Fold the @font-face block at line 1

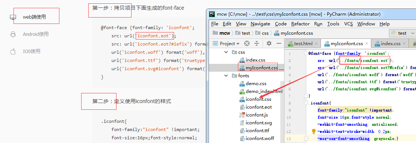(x=306, y=53)
